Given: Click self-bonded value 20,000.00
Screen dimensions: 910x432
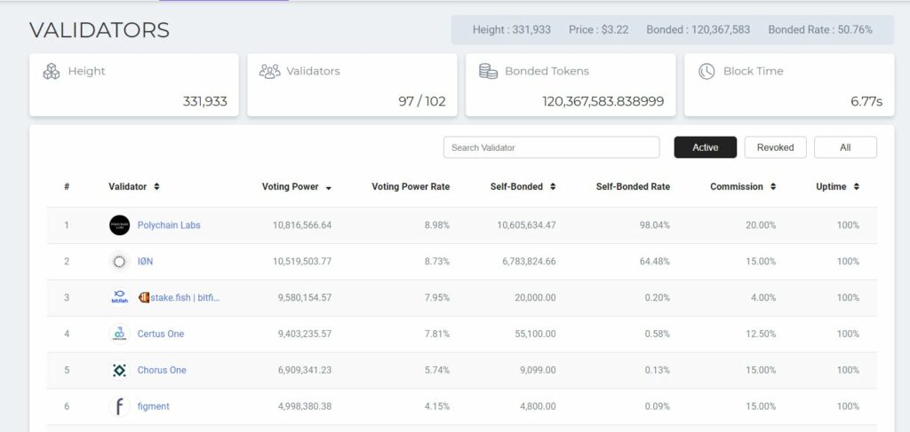Looking at the screenshot, I should pos(535,298).
